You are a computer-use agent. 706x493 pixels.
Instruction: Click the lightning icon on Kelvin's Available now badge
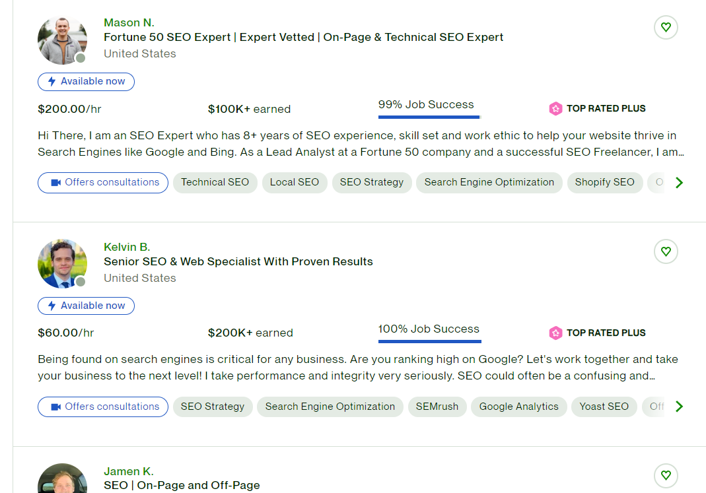pyautogui.click(x=52, y=306)
